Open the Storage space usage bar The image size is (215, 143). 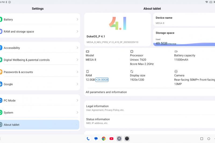click(x=184, y=44)
